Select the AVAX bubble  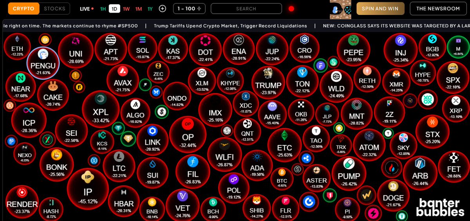[123, 81]
